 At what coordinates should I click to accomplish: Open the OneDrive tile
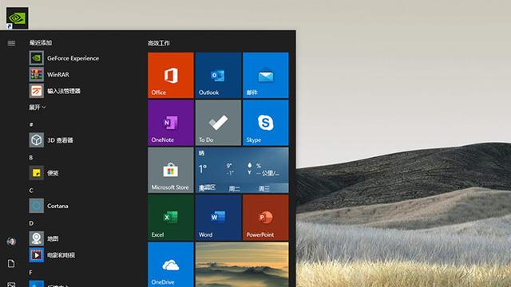(171, 265)
